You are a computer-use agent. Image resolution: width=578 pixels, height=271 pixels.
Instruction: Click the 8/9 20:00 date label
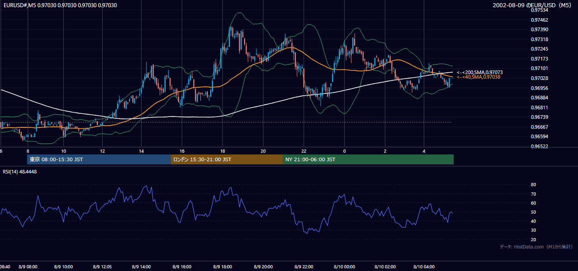(263, 267)
